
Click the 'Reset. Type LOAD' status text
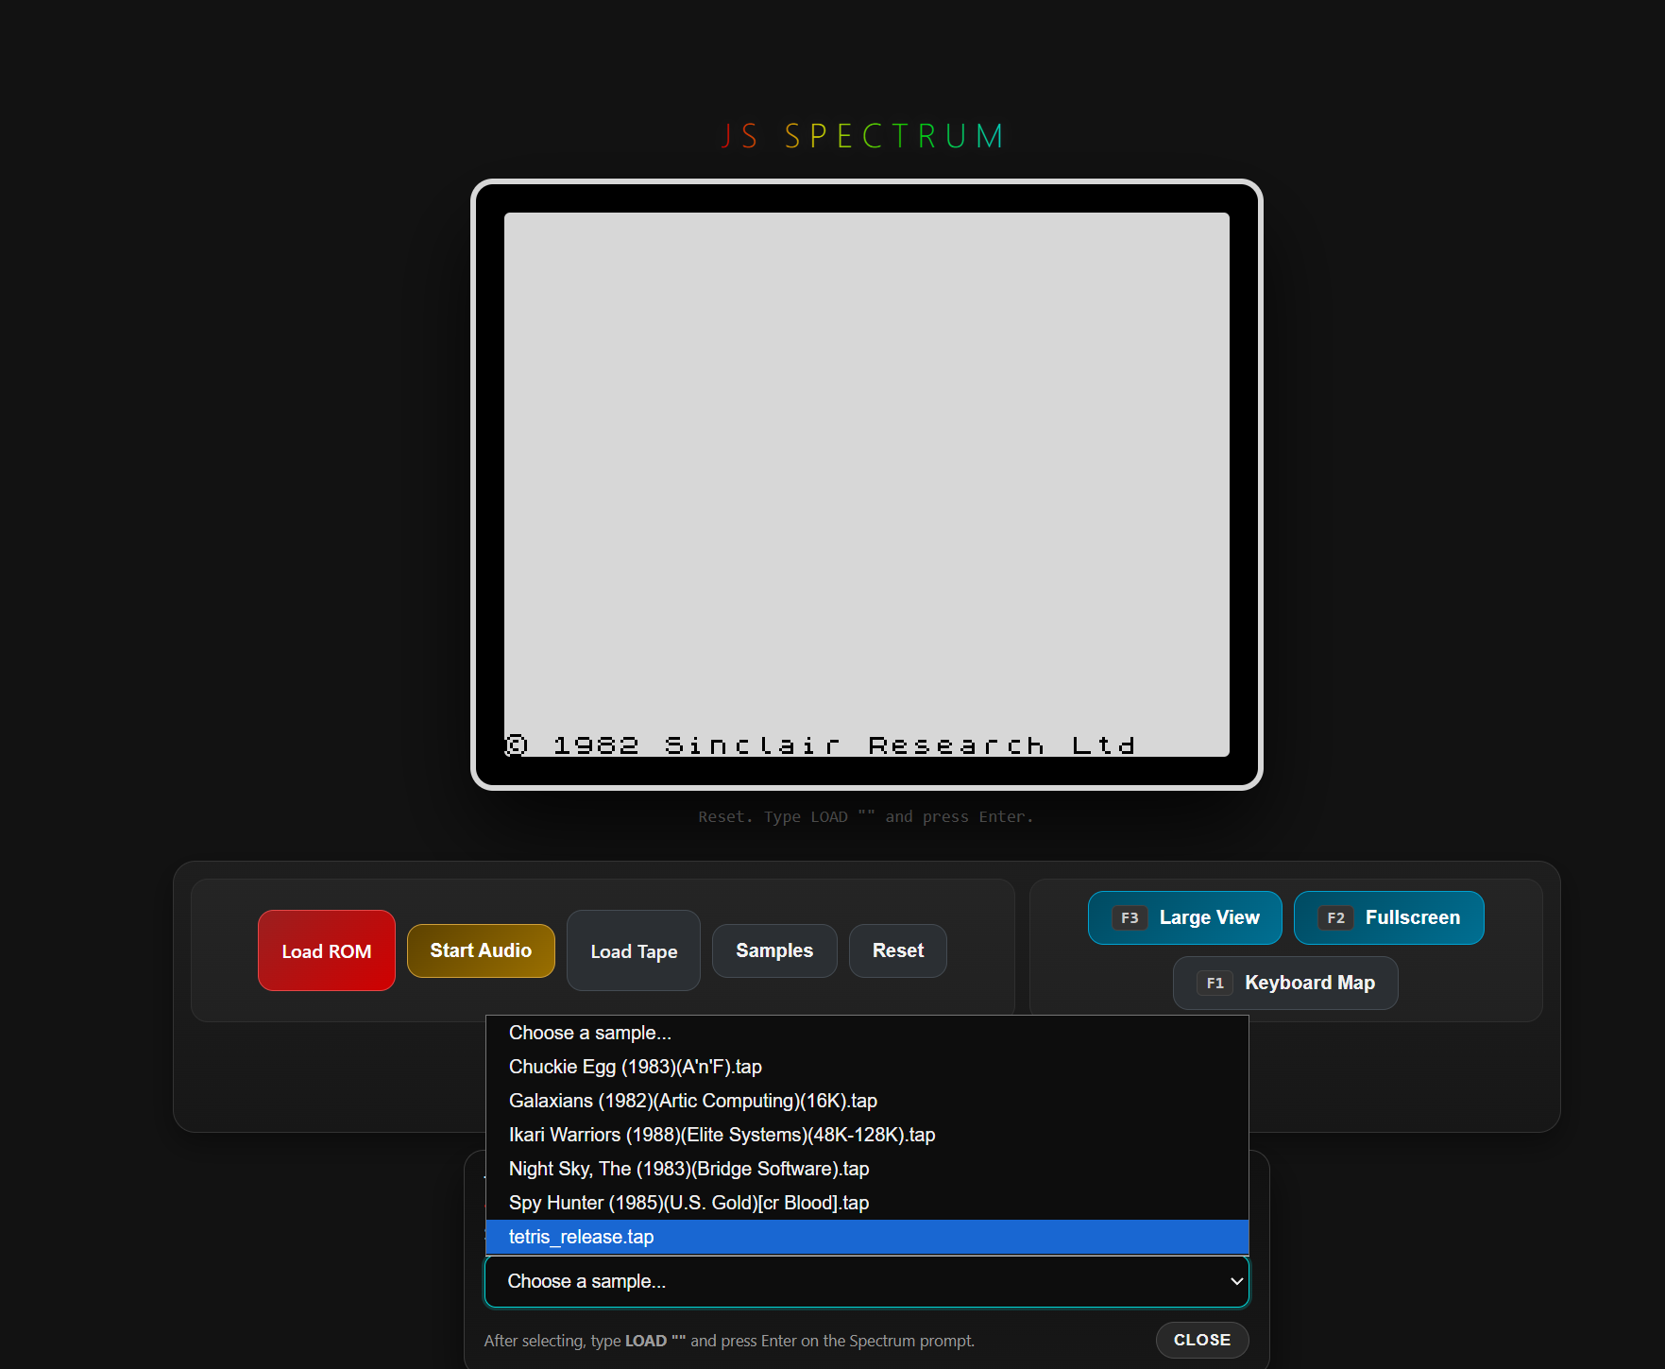pyautogui.click(x=866, y=816)
